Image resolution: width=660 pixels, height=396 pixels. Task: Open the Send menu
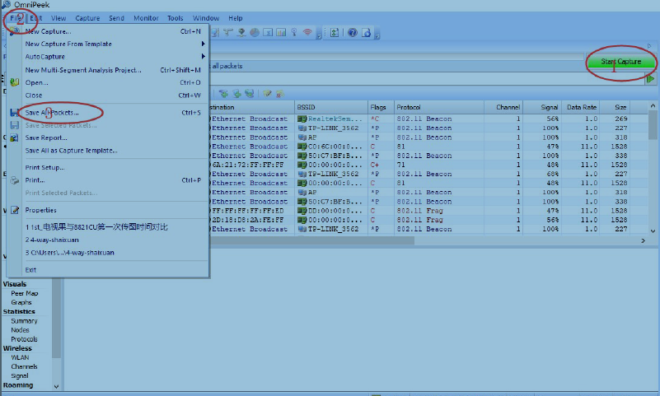click(116, 18)
